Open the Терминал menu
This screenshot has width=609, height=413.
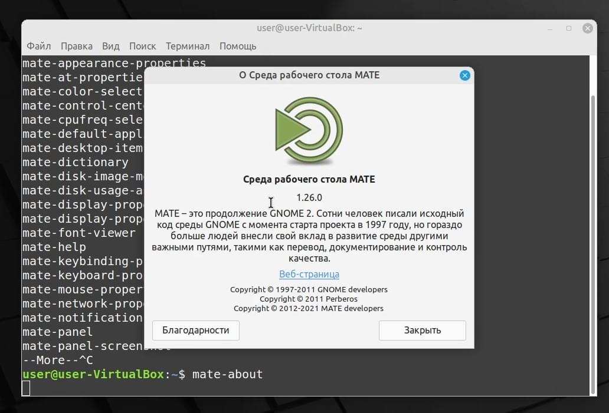pos(188,46)
